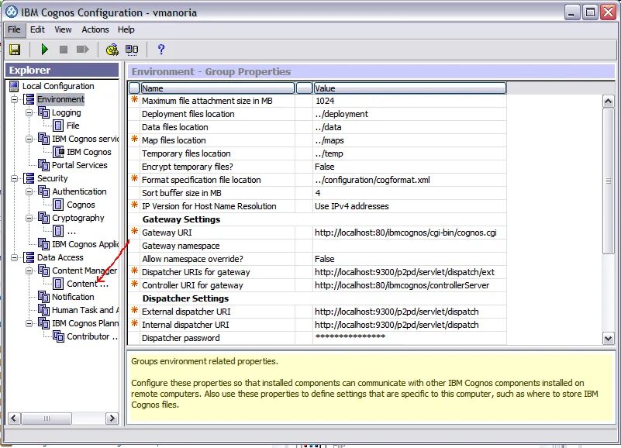The image size is (621, 448).
Task: Click the Value column header
Action: click(409, 88)
